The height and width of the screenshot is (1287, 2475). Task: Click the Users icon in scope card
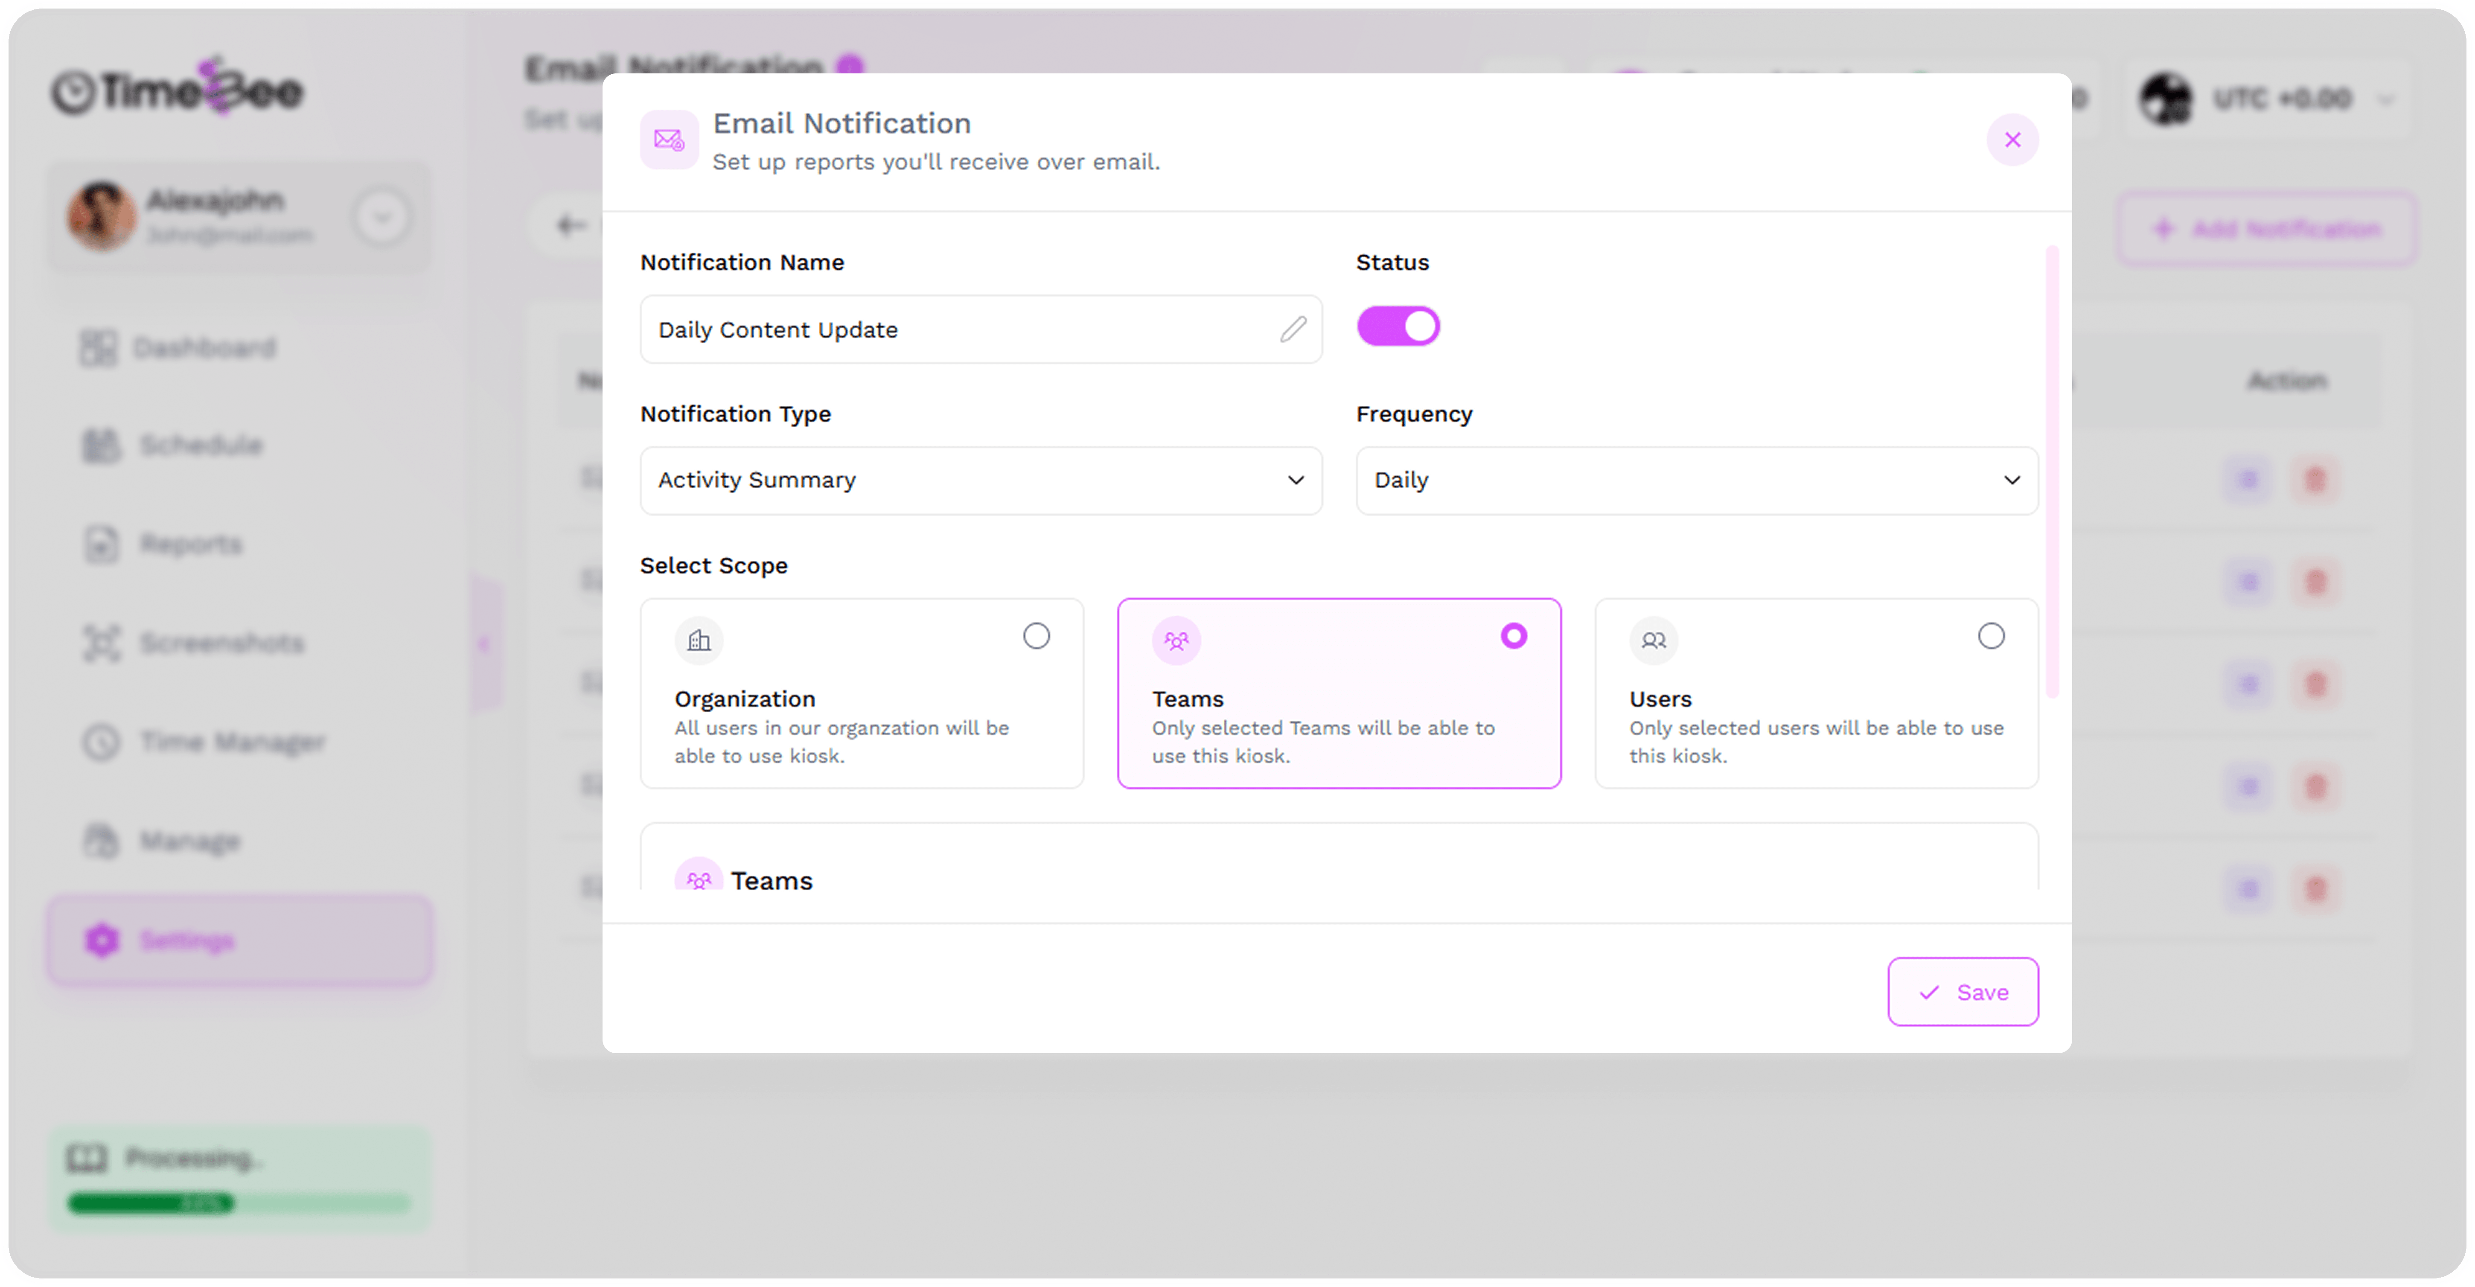click(x=1654, y=641)
